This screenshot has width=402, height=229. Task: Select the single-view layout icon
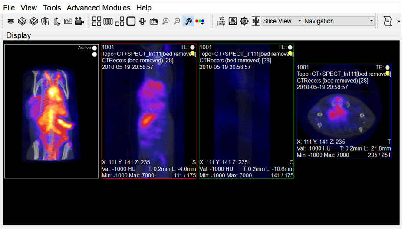131,21
